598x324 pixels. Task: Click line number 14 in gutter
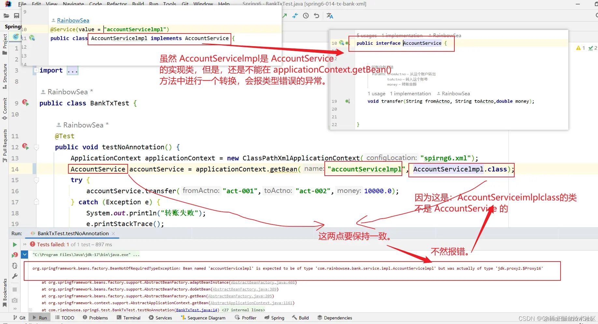pos(15,169)
